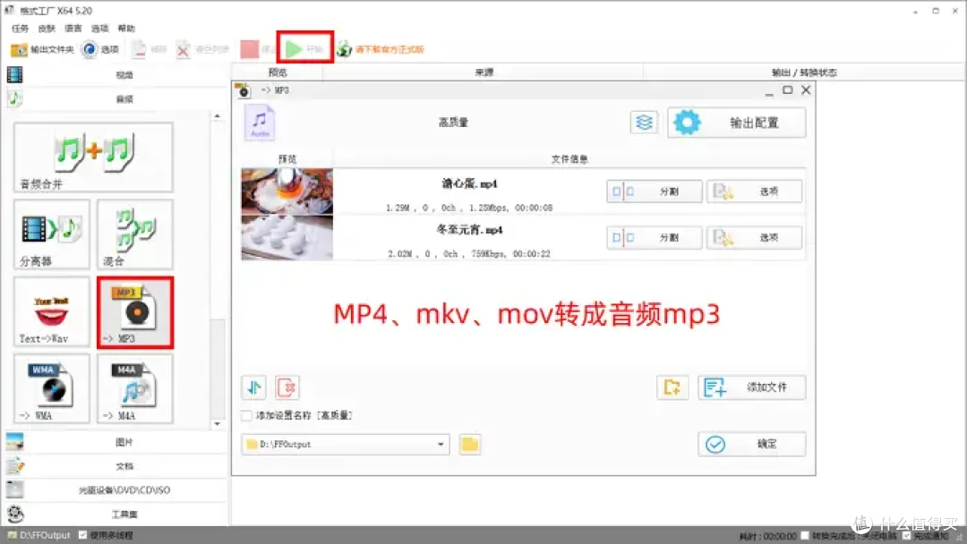
Task: Click the layers stack icon beside 输出配置
Action: pyautogui.click(x=645, y=122)
